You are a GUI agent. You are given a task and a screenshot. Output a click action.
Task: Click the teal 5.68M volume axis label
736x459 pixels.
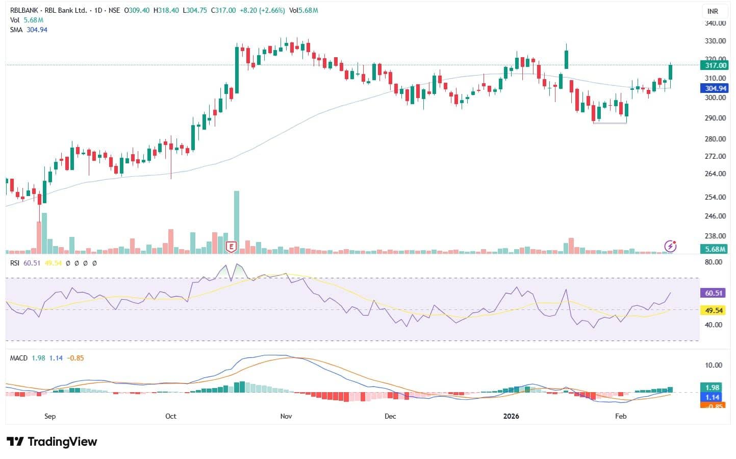click(x=715, y=249)
